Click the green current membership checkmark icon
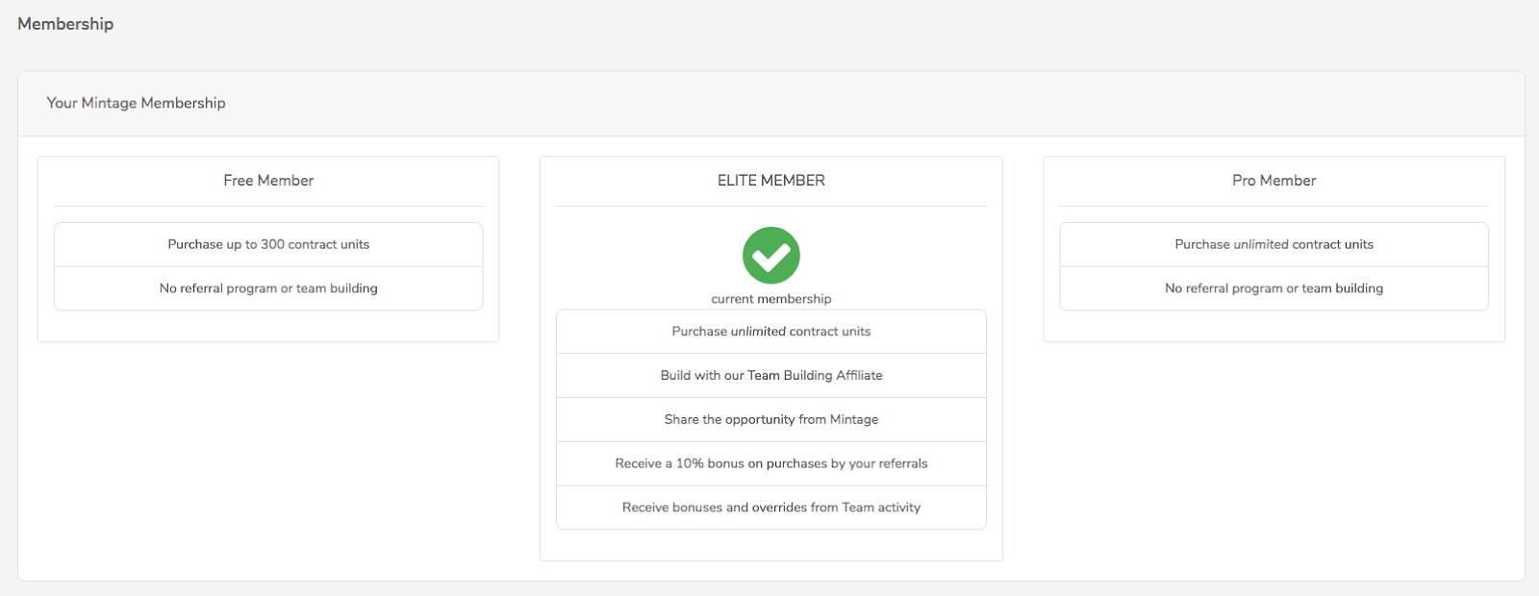Viewport: 1539px width, 596px height. tap(771, 256)
